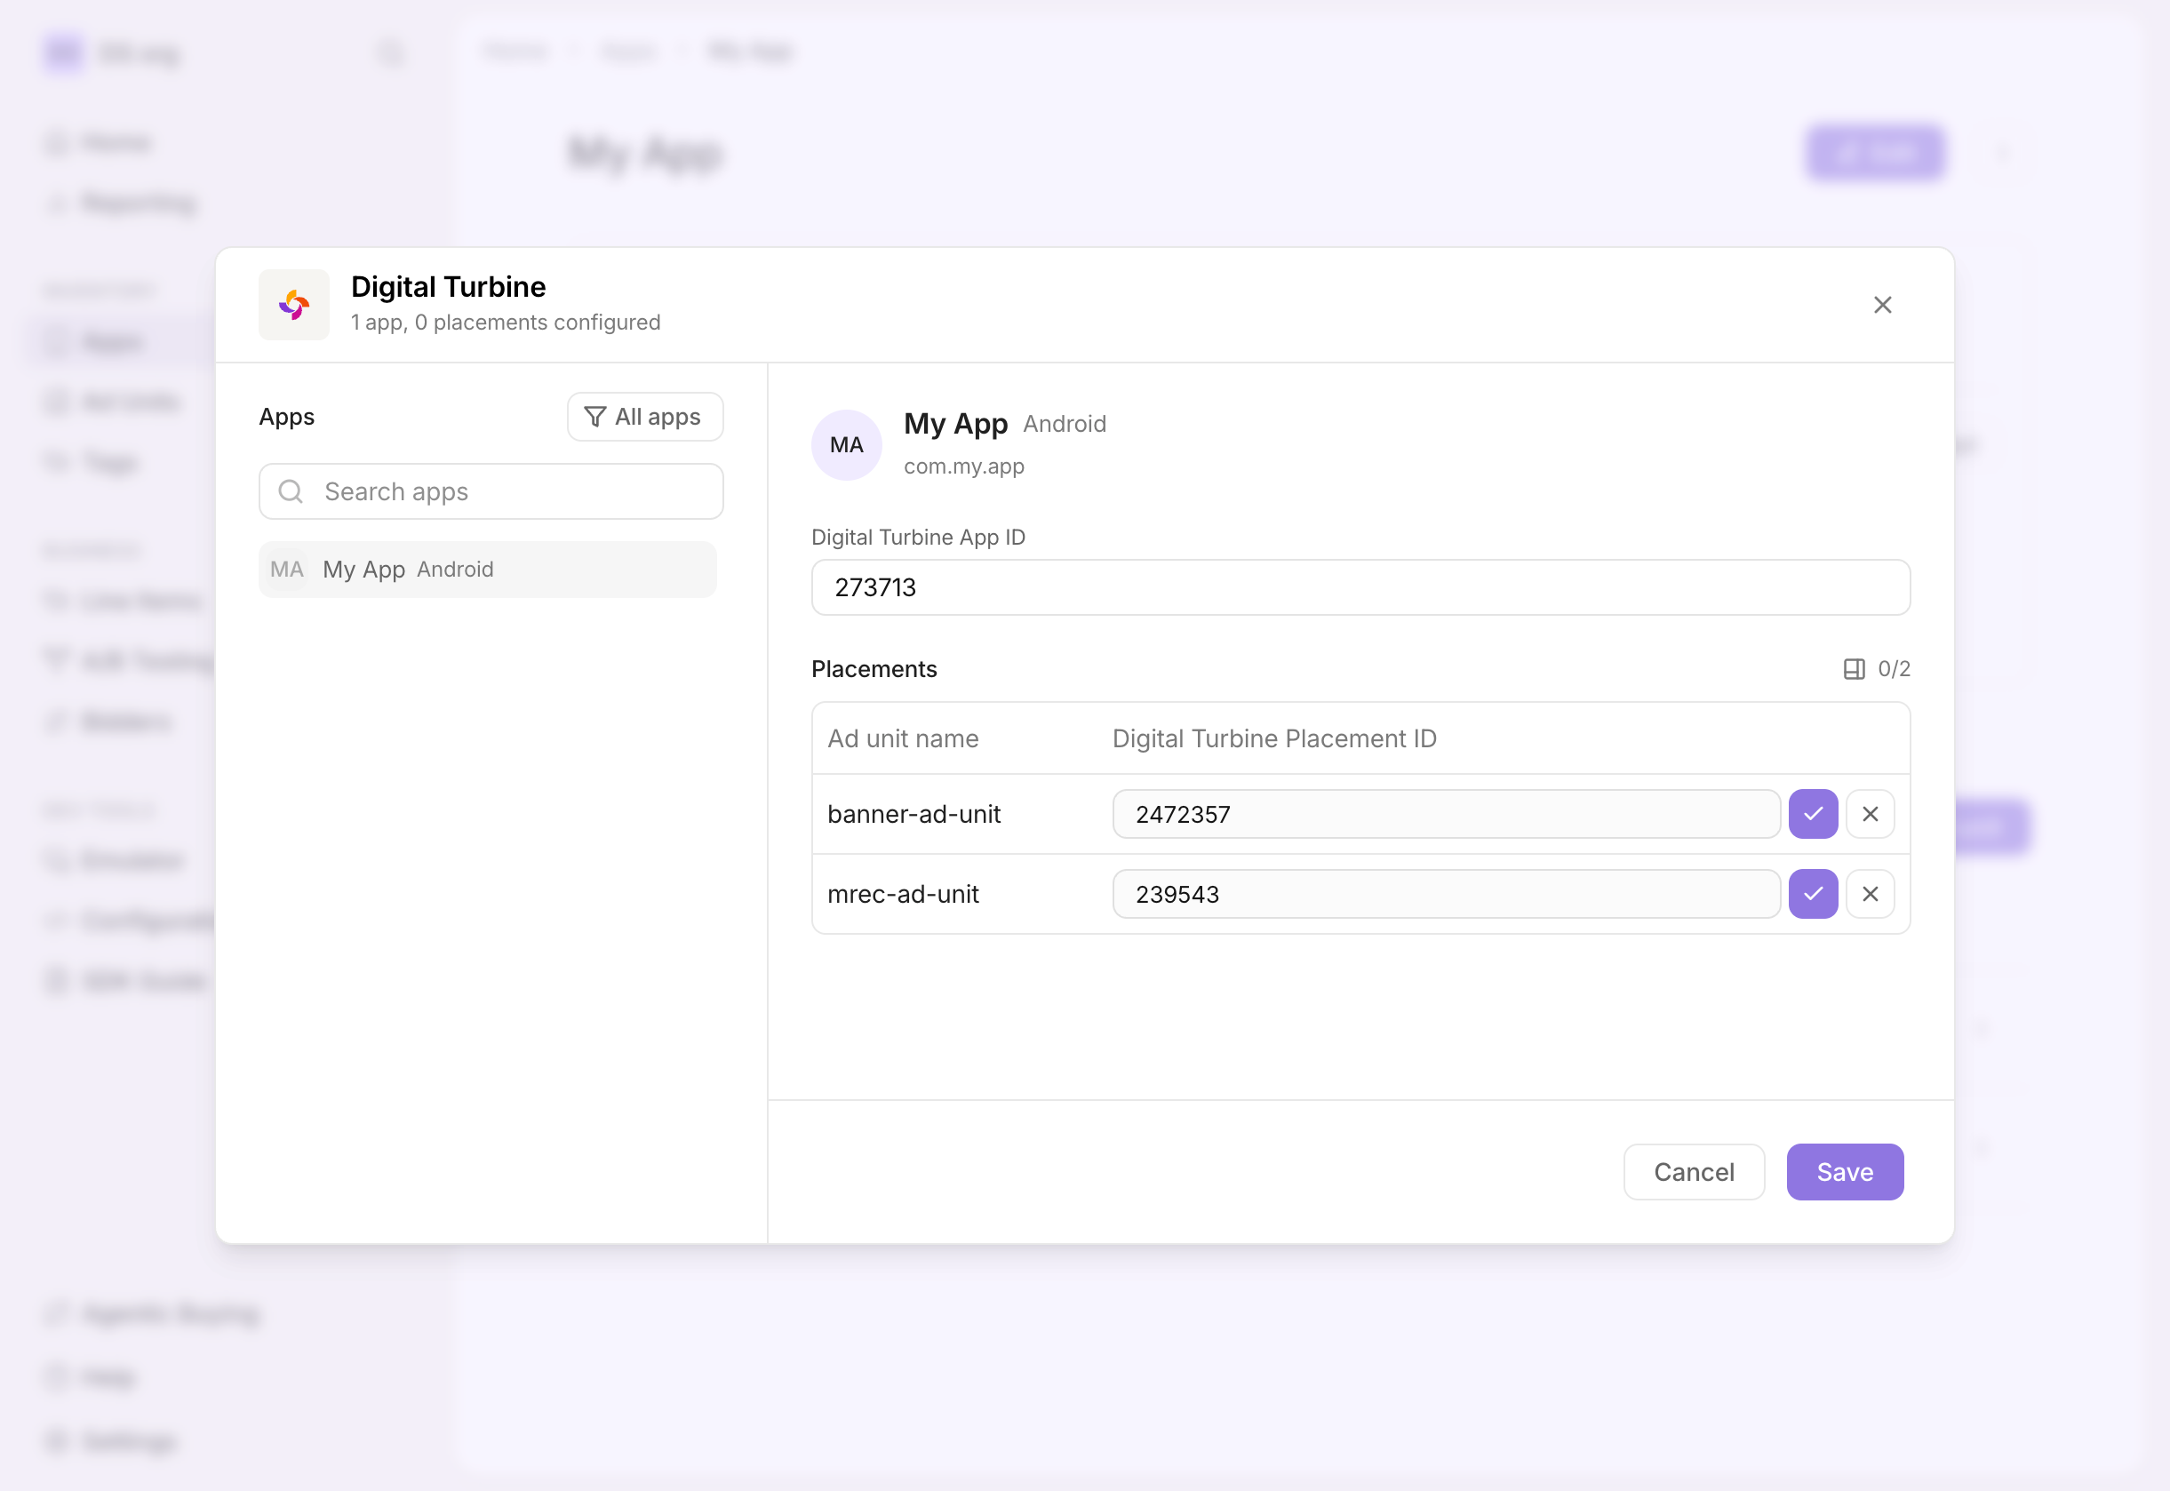This screenshot has height=1491, width=2170.
Task: Confirm the banner-ad-unit placement ID
Action: pos(1813,814)
